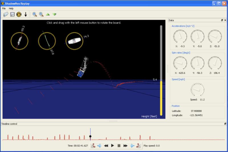Click the green up triangle icon
Viewport: 228px width, 152px height.
(x=48, y=14)
